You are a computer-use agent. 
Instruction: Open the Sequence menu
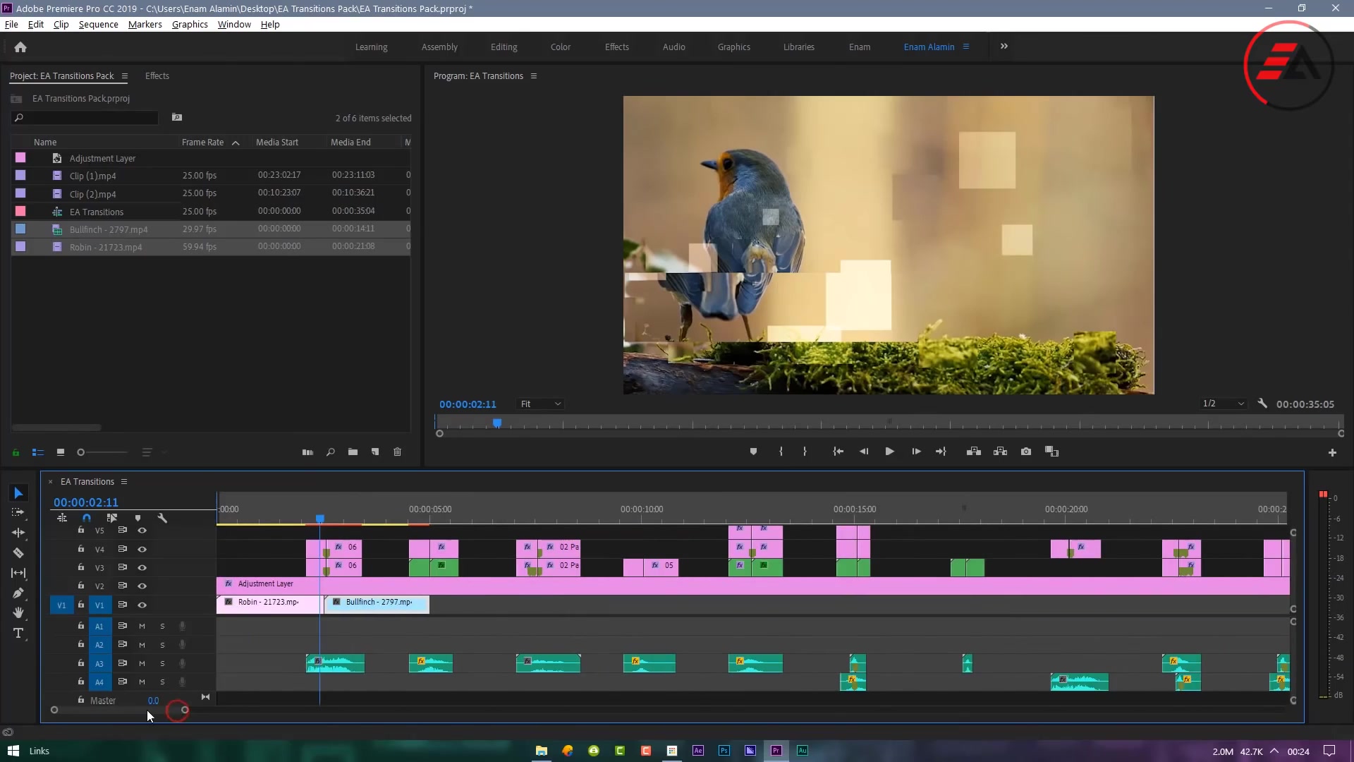98,24
